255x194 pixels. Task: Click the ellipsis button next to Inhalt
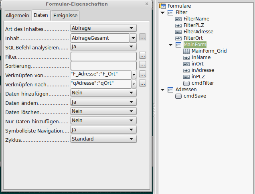pyautogui.click(x=142, y=37)
